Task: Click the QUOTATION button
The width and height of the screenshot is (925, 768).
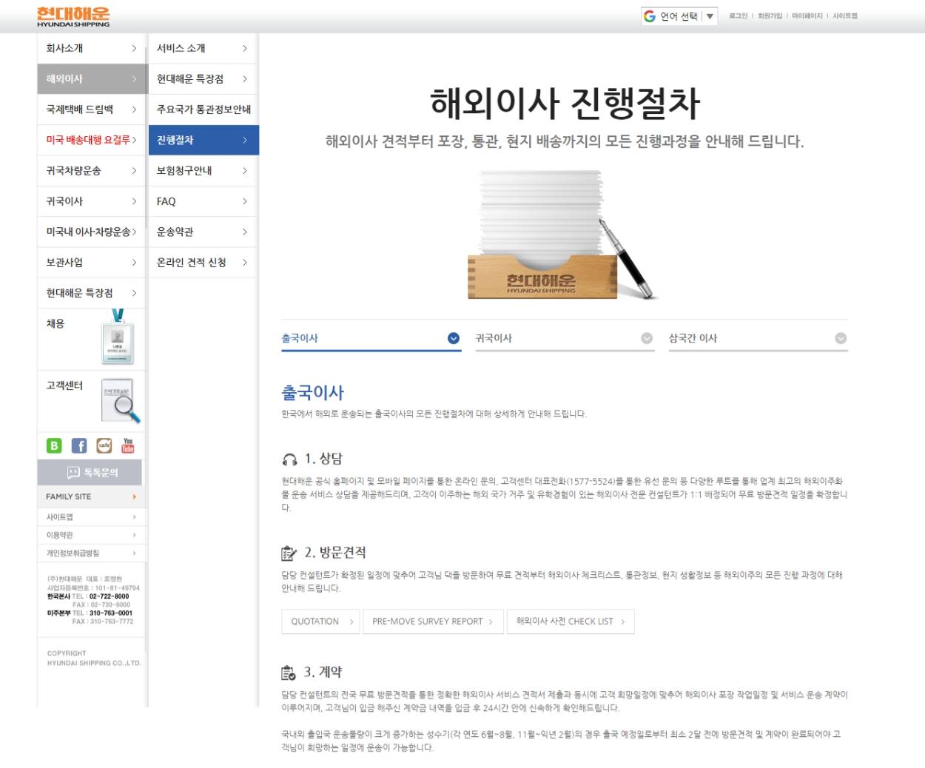Action: point(320,622)
